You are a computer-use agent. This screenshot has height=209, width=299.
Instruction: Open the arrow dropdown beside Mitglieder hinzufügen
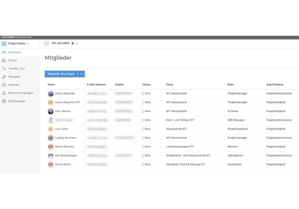point(81,74)
